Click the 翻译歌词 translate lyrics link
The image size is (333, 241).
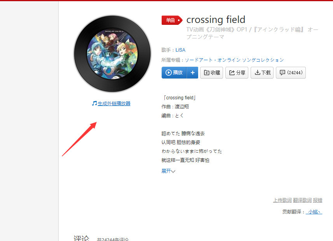coord(302,200)
